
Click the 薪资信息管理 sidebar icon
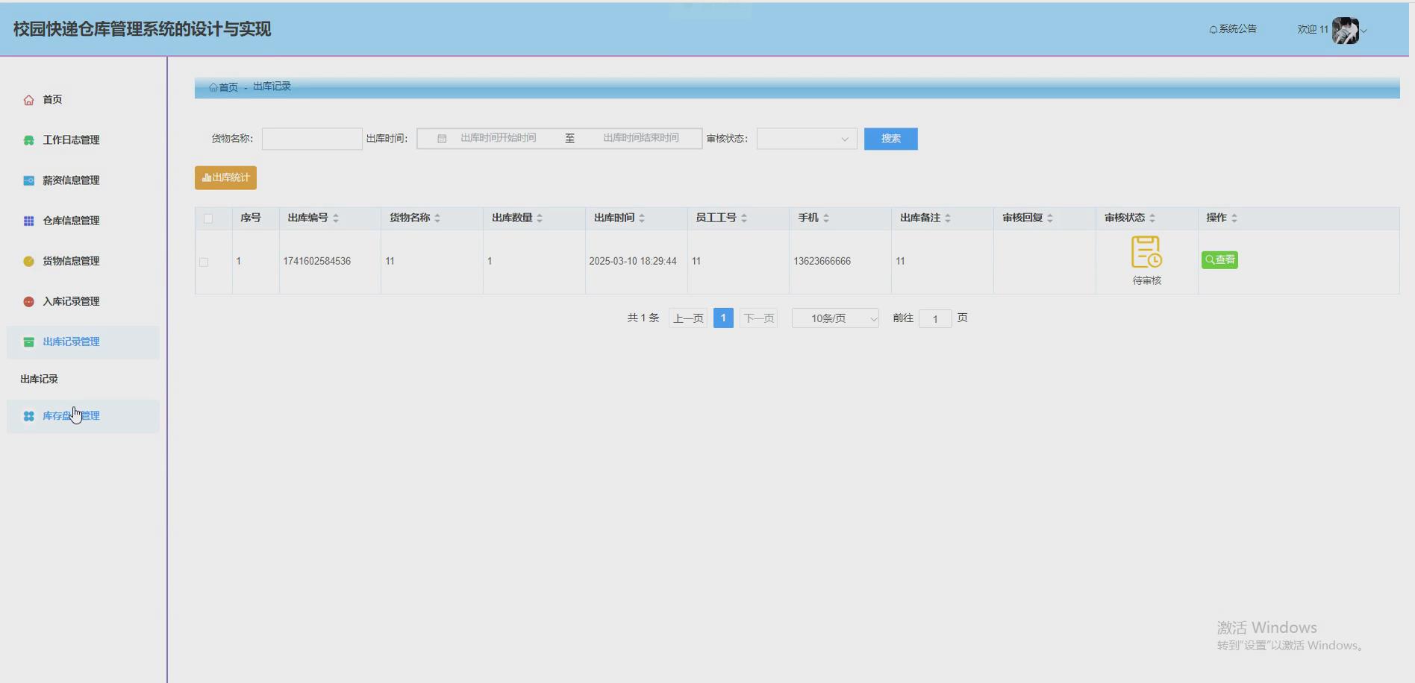pos(28,180)
